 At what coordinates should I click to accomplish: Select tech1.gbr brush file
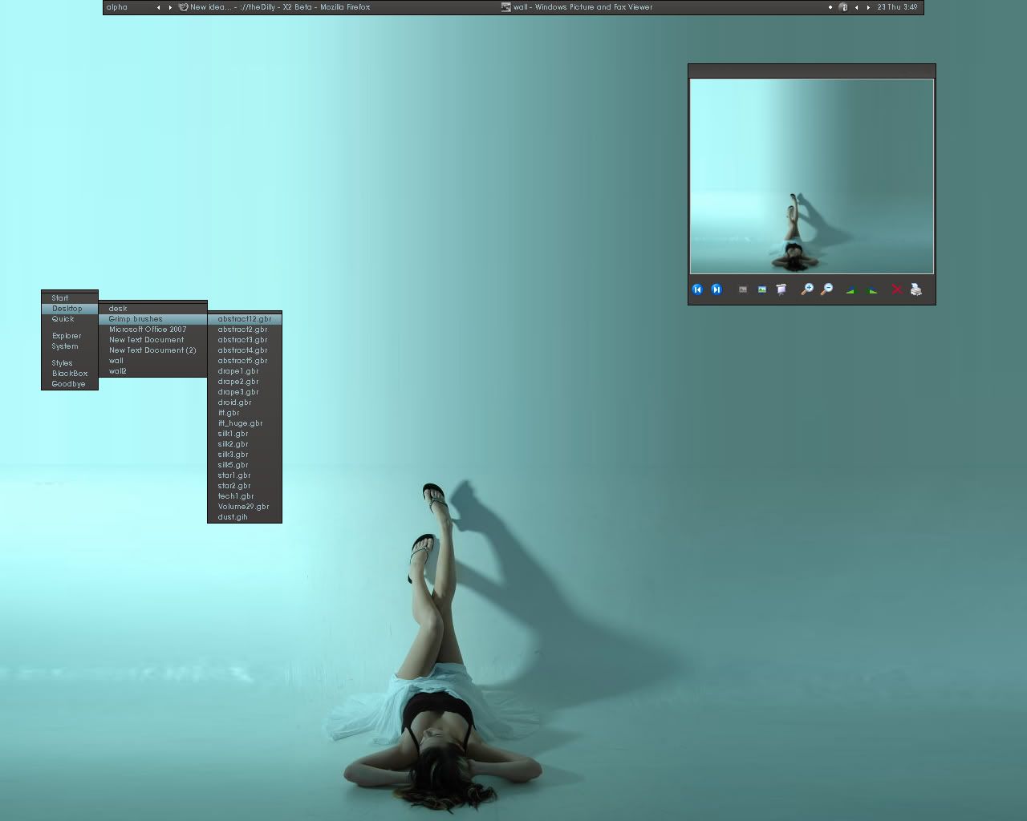click(x=245, y=496)
